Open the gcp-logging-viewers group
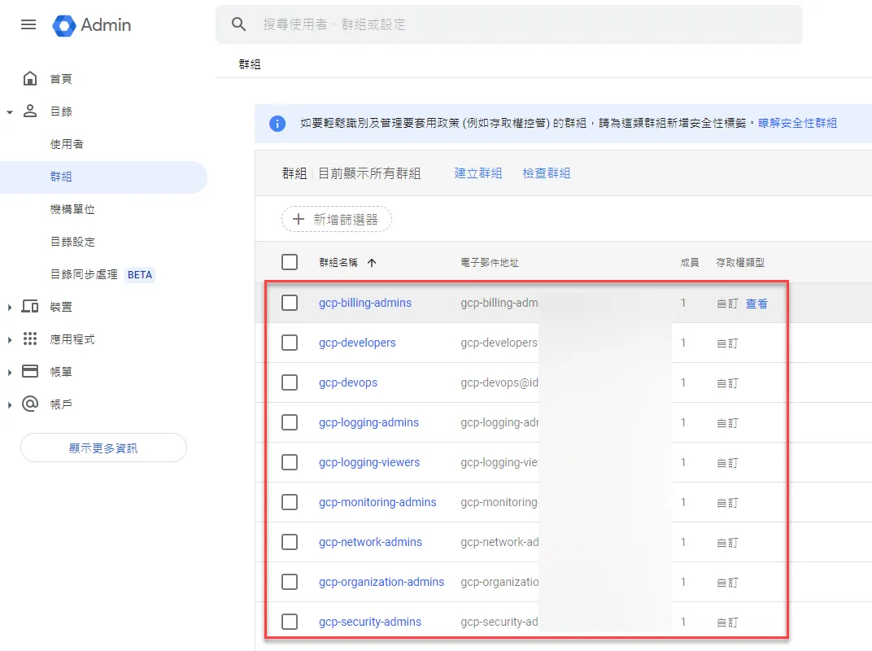 point(369,462)
